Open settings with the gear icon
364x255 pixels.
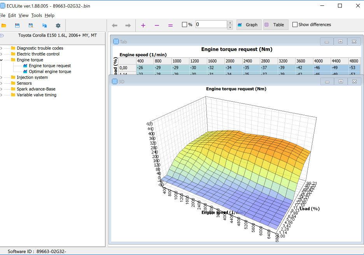pyautogui.click(x=58, y=26)
